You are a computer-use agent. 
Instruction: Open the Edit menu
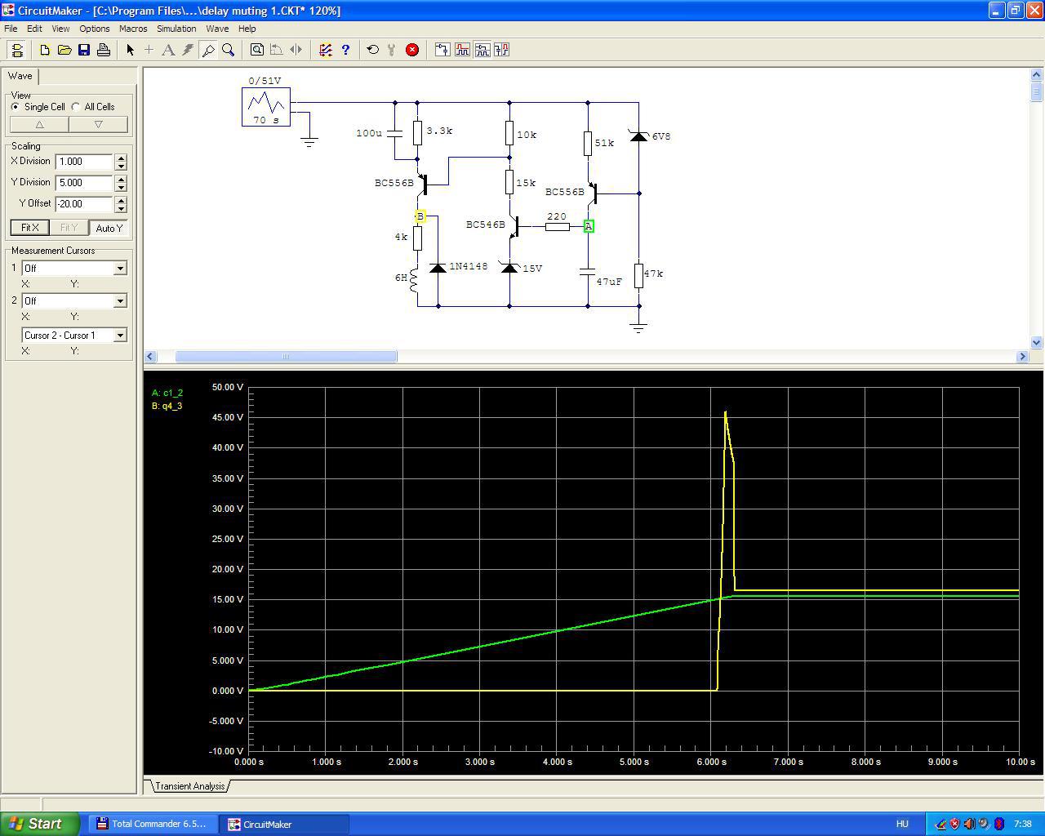[x=34, y=29]
